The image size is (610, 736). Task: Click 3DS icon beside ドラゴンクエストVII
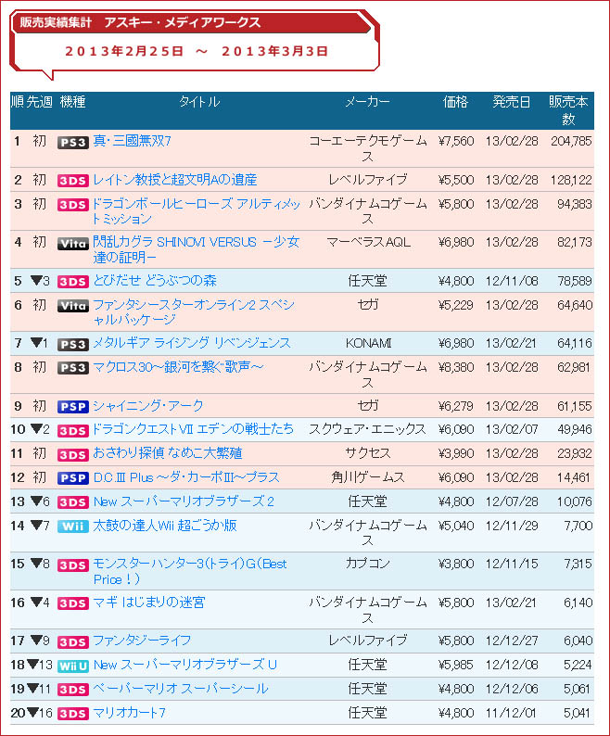(x=73, y=431)
